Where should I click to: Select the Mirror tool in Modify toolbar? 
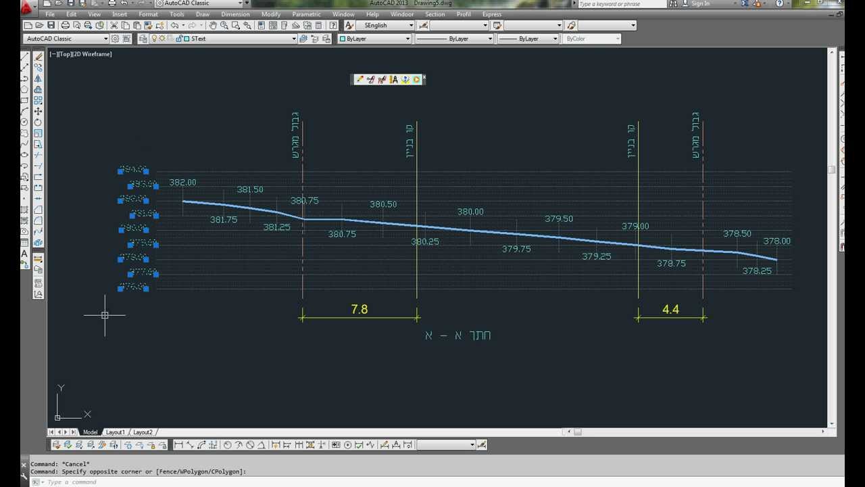click(38, 78)
